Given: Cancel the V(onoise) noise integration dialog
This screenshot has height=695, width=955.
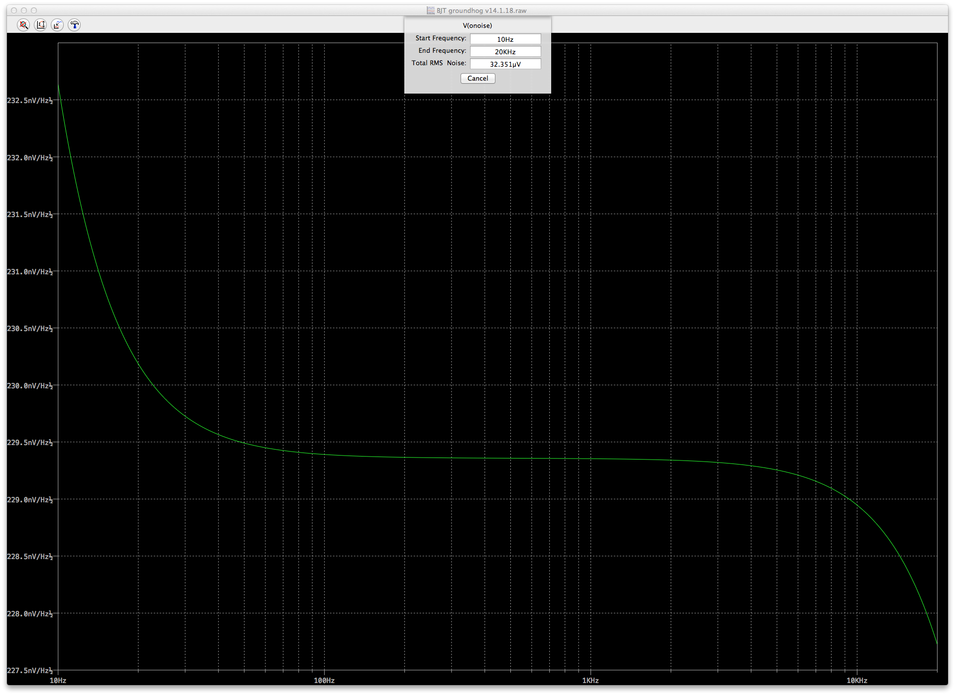Looking at the screenshot, I should tap(477, 79).
